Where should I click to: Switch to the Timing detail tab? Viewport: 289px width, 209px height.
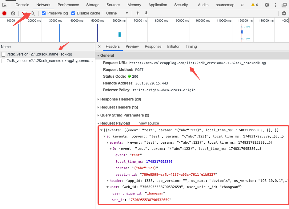point(191,47)
